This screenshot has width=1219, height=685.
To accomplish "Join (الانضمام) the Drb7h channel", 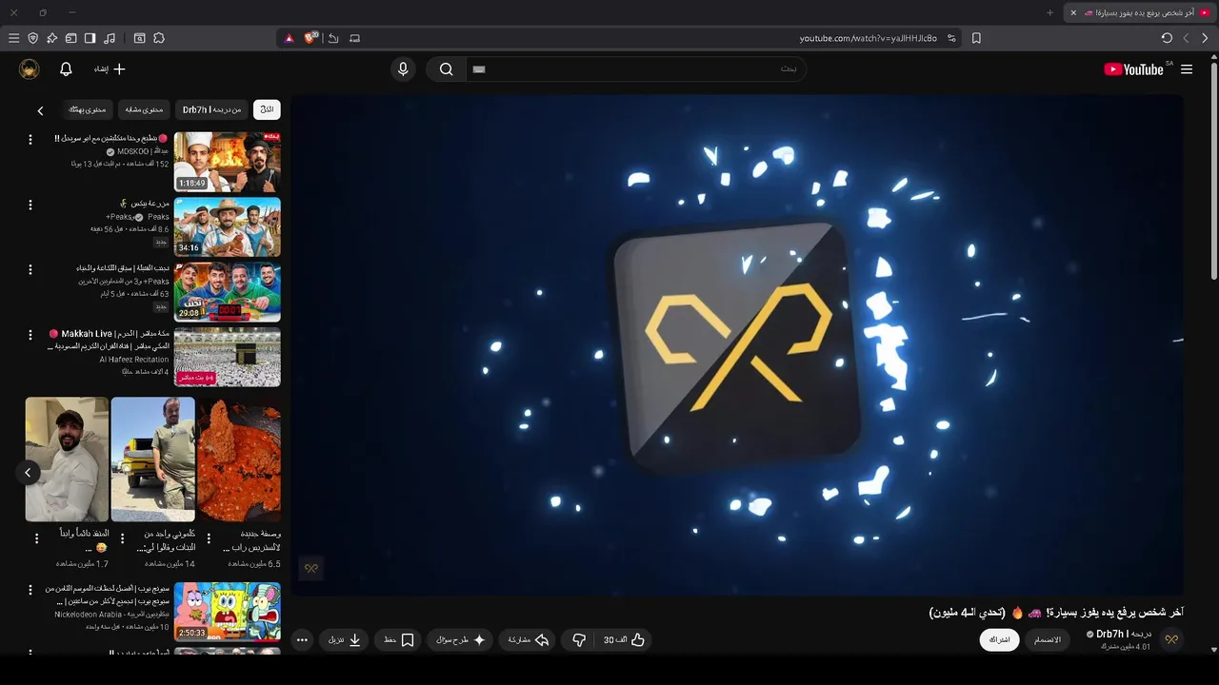I will 1048,640.
